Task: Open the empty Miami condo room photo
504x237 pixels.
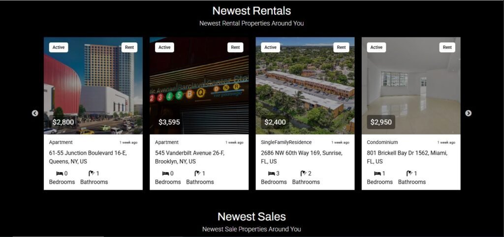Action: coord(411,86)
